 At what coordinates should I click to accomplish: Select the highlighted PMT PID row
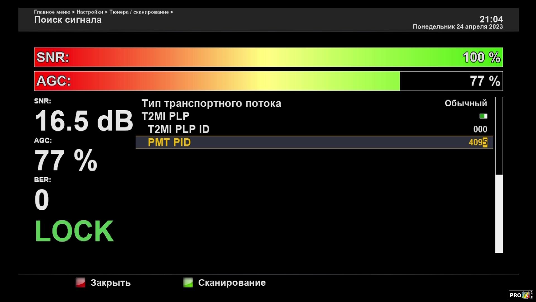pyautogui.click(x=169, y=142)
